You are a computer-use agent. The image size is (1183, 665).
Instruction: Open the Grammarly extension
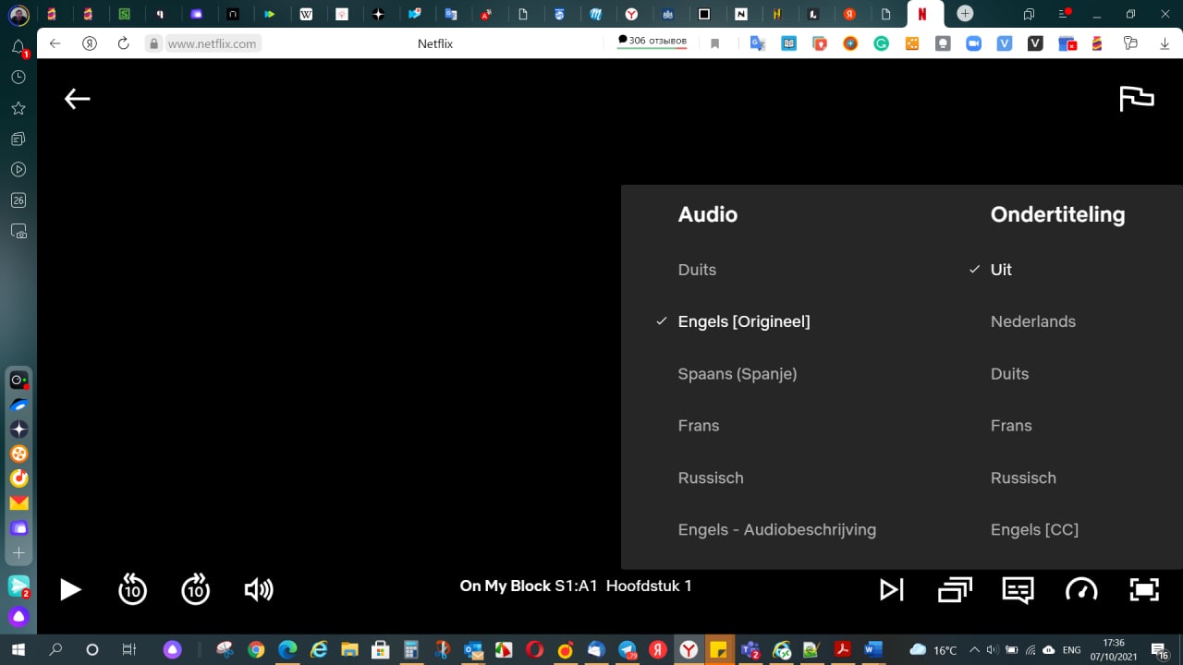pyautogui.click(x=881, y=43)
